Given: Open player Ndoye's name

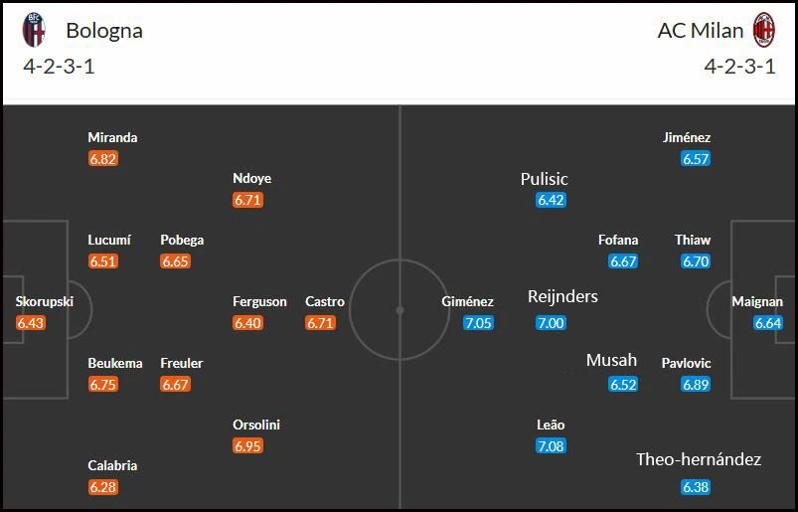Looking at the screenshot, I should pyautogui.click(x=251, y=178).
